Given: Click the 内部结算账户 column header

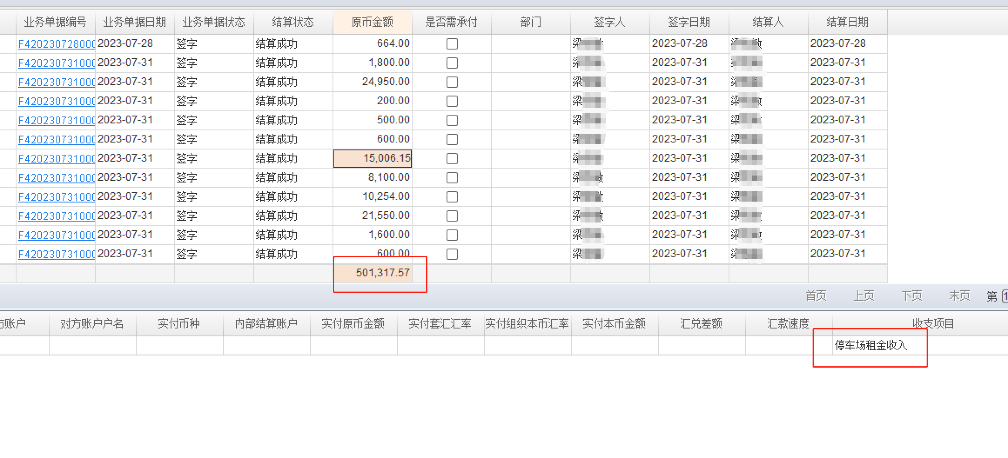Looking at the screenshot, I should click(x=267, y=324).
